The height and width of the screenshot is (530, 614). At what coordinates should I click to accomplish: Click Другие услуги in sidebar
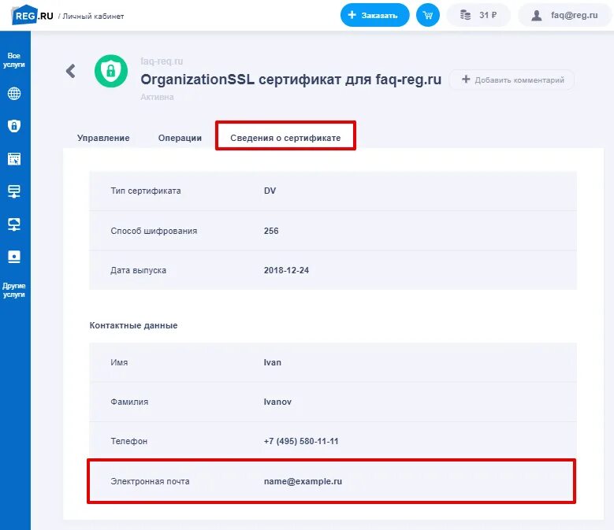tap(14, 290)
